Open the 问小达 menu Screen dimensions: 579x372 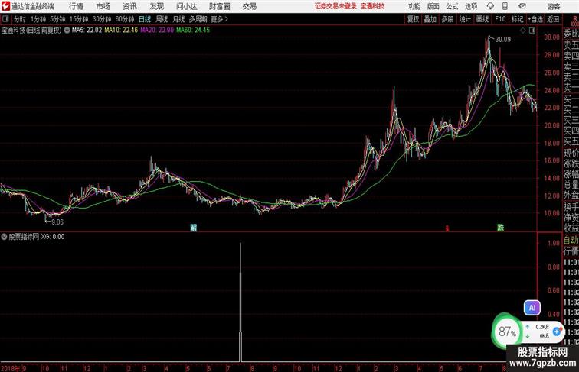point(186,6)
